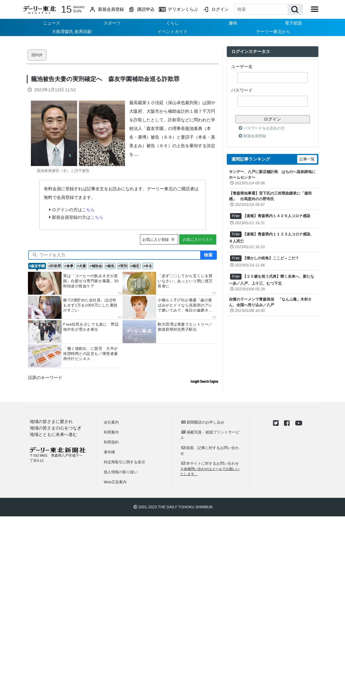
Task: Open イベントガイド menu item
Action: pos(172,32)
